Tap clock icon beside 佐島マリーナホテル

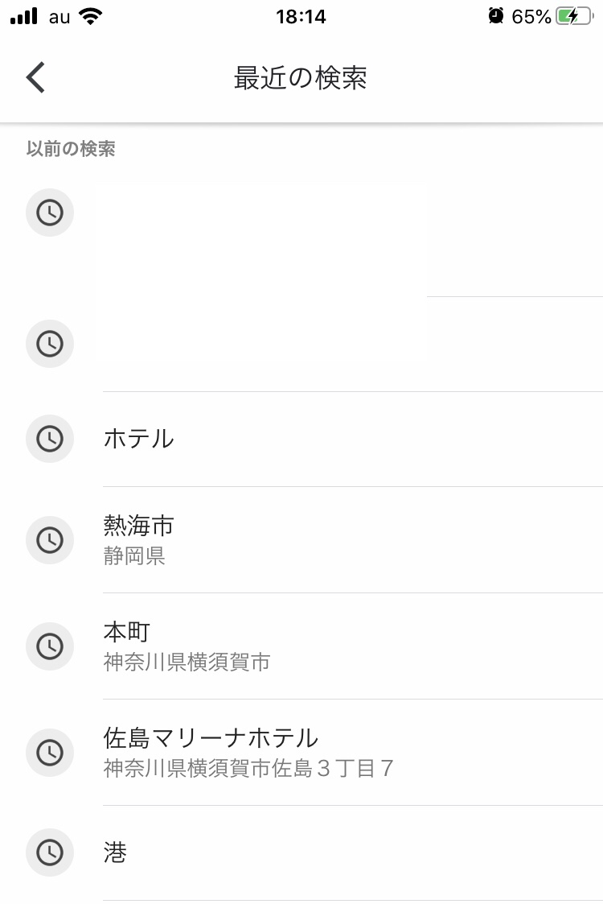click(50, 752)
